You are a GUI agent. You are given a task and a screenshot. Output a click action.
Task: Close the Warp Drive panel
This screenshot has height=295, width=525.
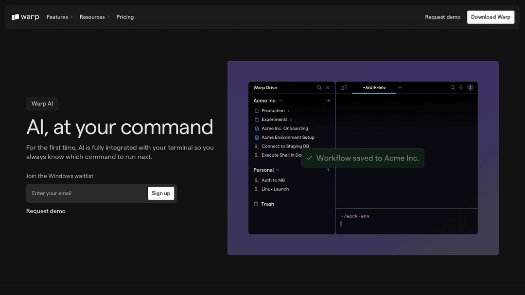click(328, 87)
